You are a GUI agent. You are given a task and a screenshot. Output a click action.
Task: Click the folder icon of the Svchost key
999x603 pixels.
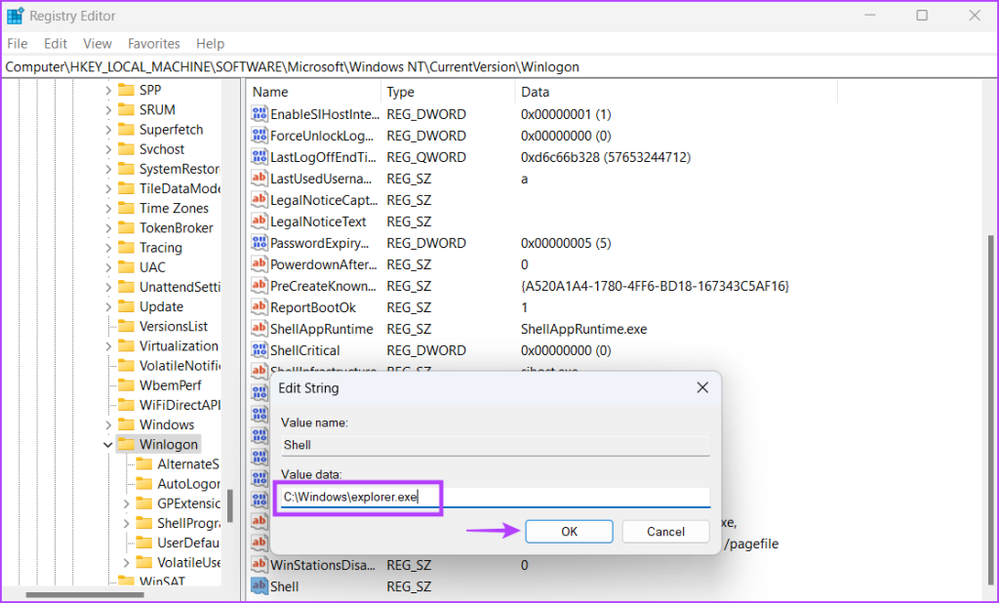pyautogui.click(x=127, y=149)
